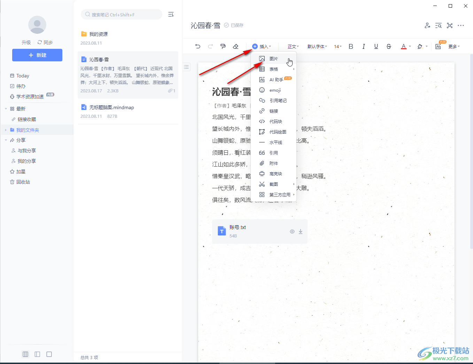Open the AI assistant toolbar icon

click(438, 46)
